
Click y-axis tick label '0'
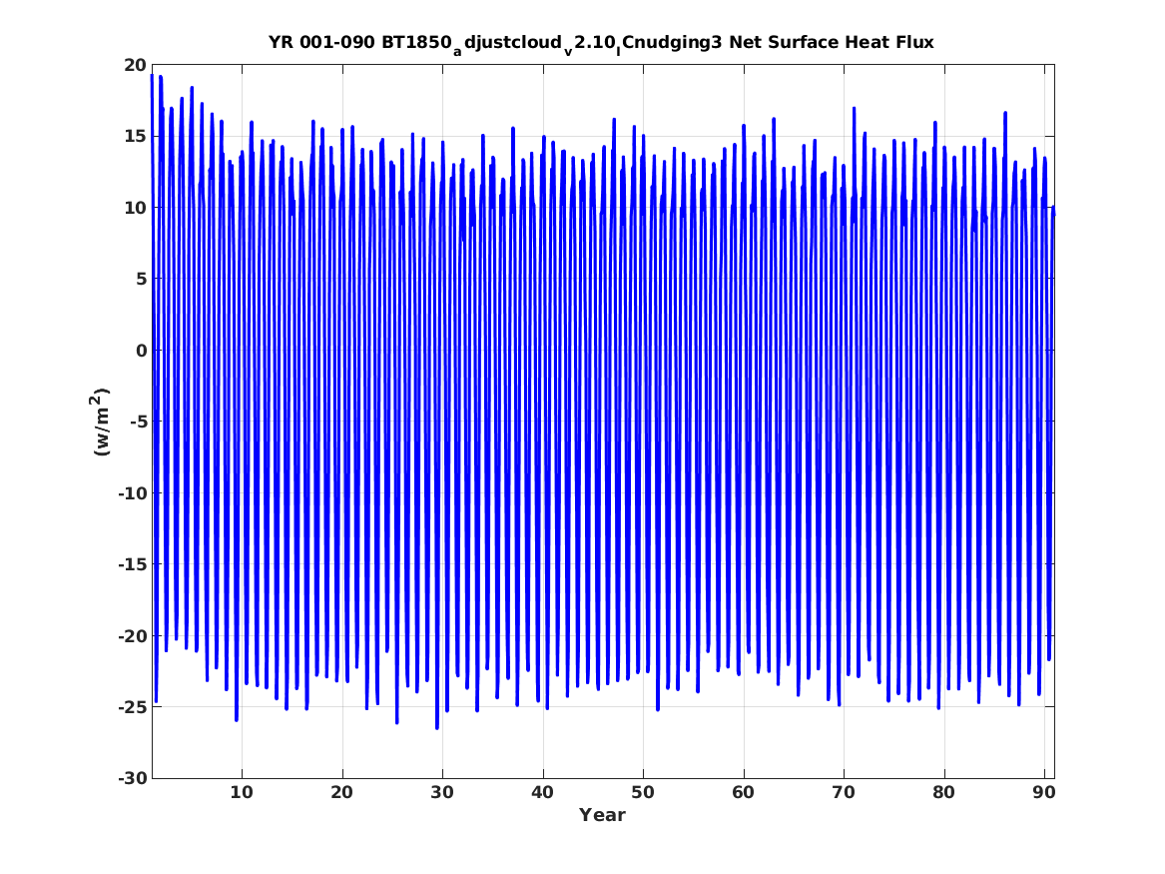point(142,351)
